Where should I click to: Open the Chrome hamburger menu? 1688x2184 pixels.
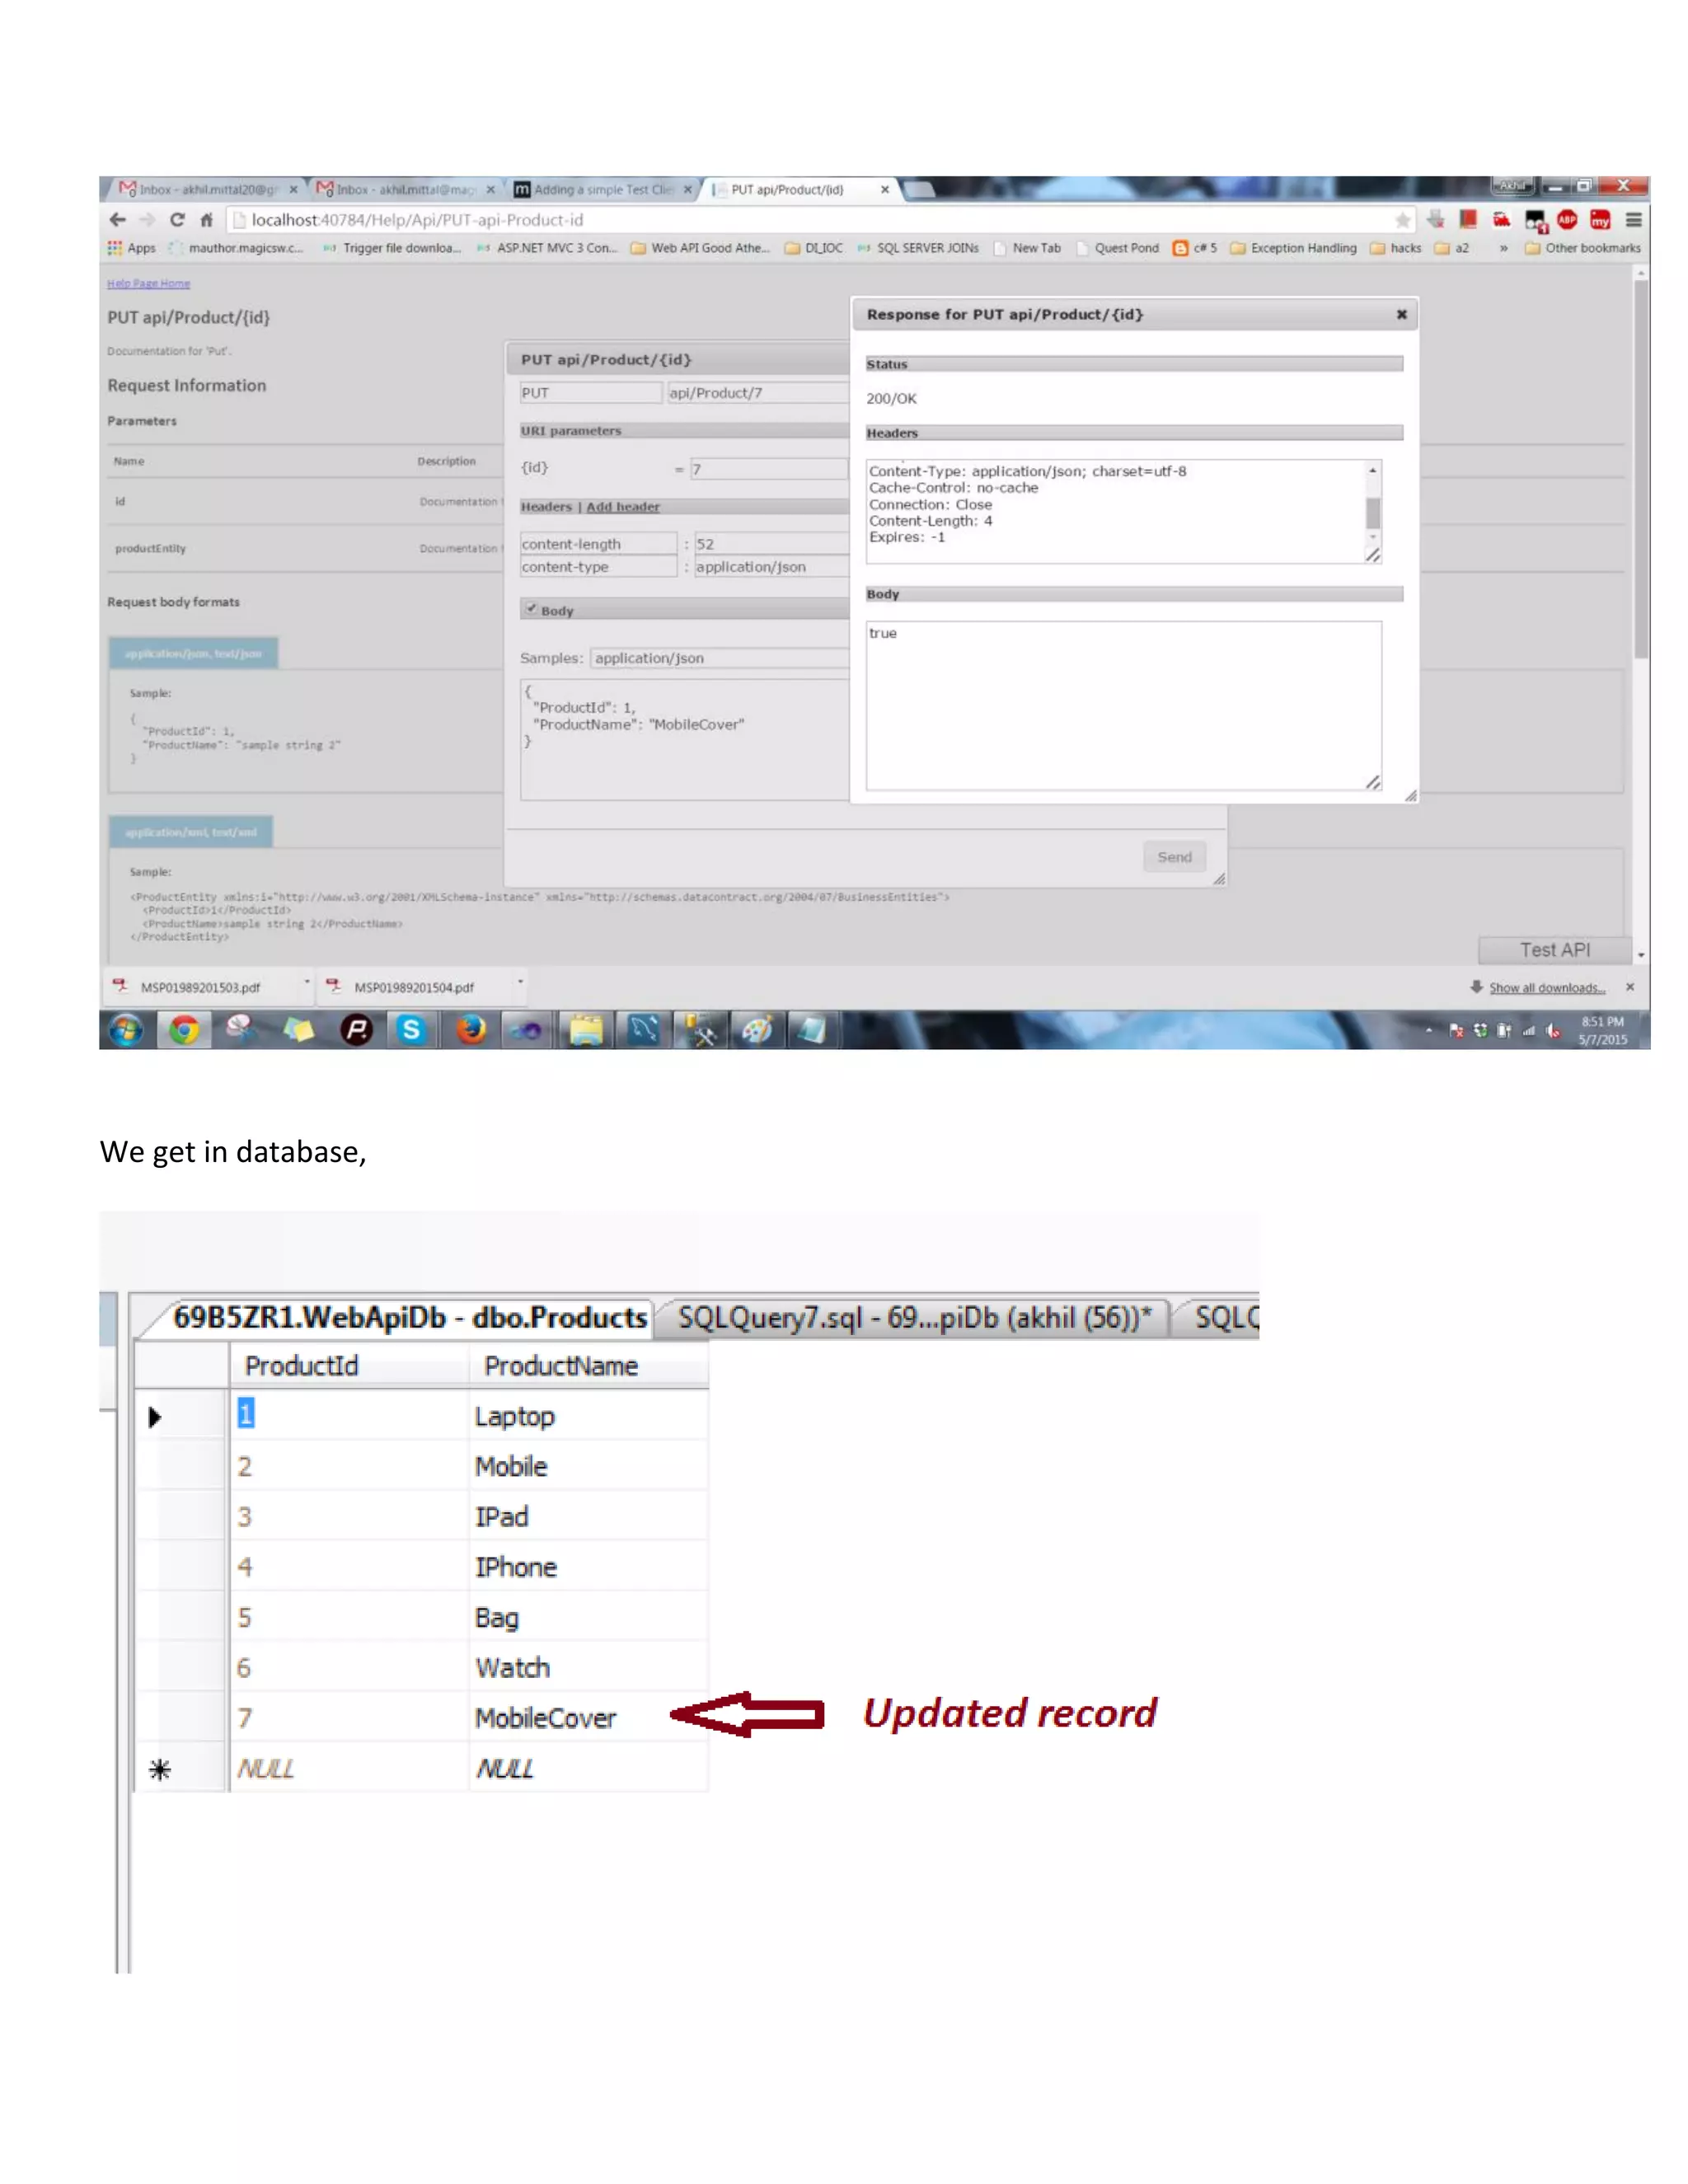[1634, 220]
